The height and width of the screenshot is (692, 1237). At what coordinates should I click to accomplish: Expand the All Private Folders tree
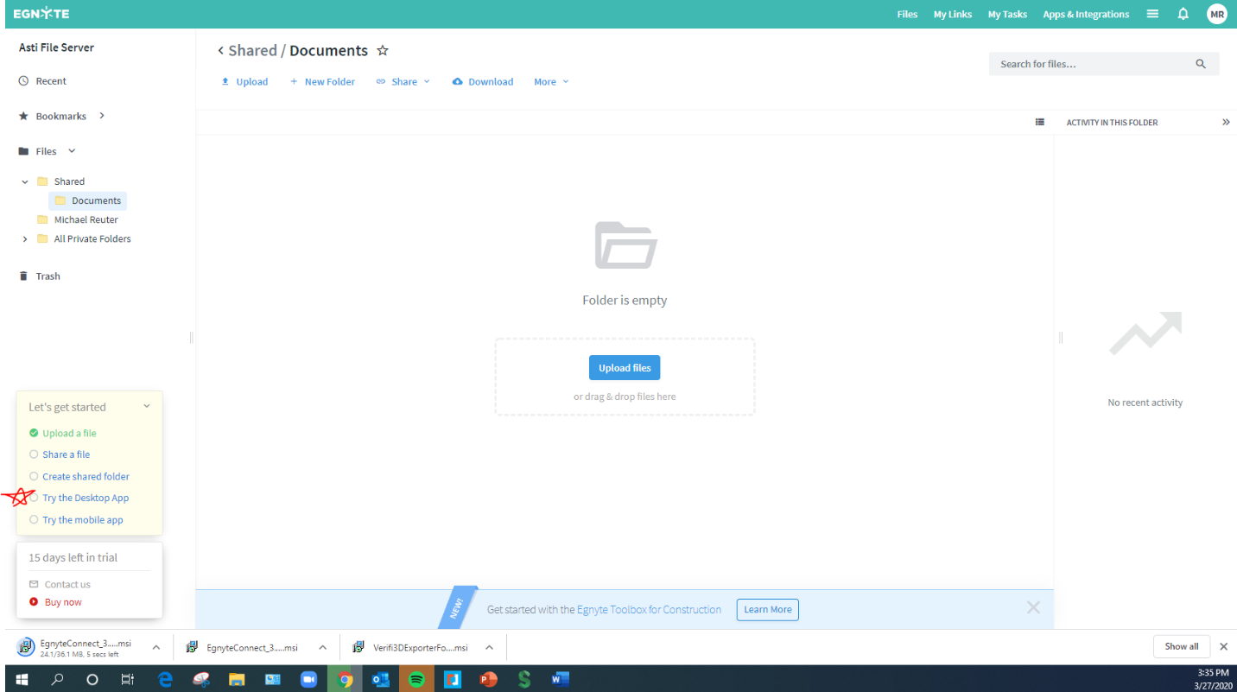(x=25, y=239)
